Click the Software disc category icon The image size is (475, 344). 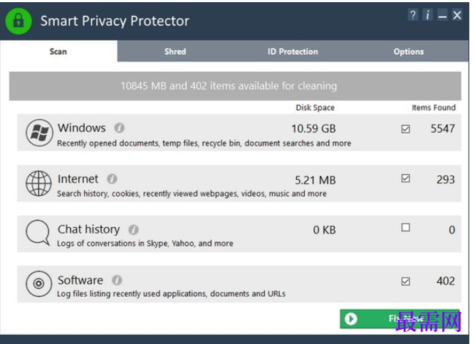38,283
